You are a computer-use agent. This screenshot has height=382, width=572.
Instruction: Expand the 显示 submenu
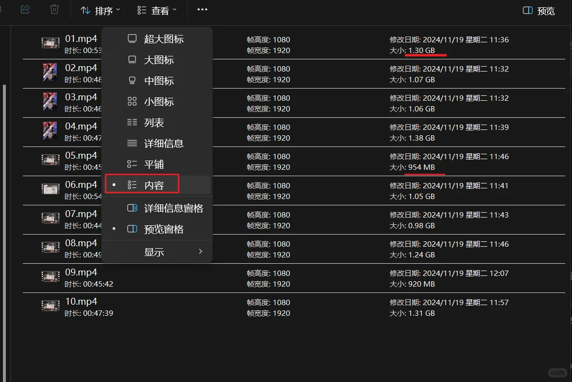click(x=155, y=252)
